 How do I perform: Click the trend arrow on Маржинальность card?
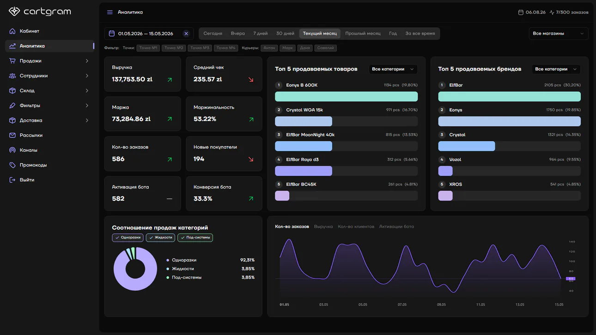click(x=251, y=119)
